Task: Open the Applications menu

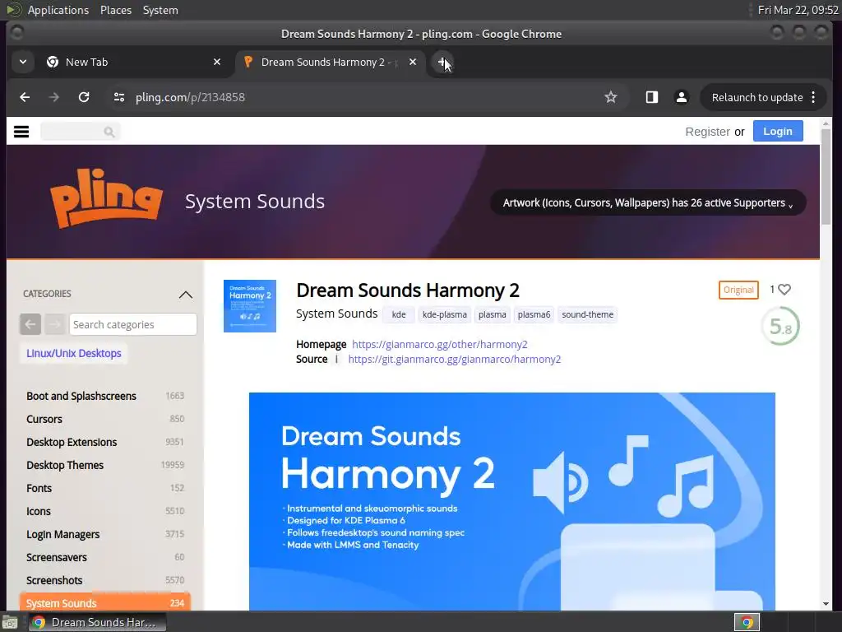Action: 58,10
